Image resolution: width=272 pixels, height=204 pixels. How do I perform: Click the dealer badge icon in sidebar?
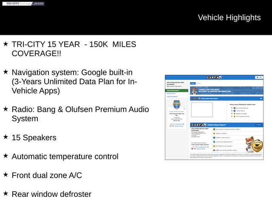tap(176, 105)
